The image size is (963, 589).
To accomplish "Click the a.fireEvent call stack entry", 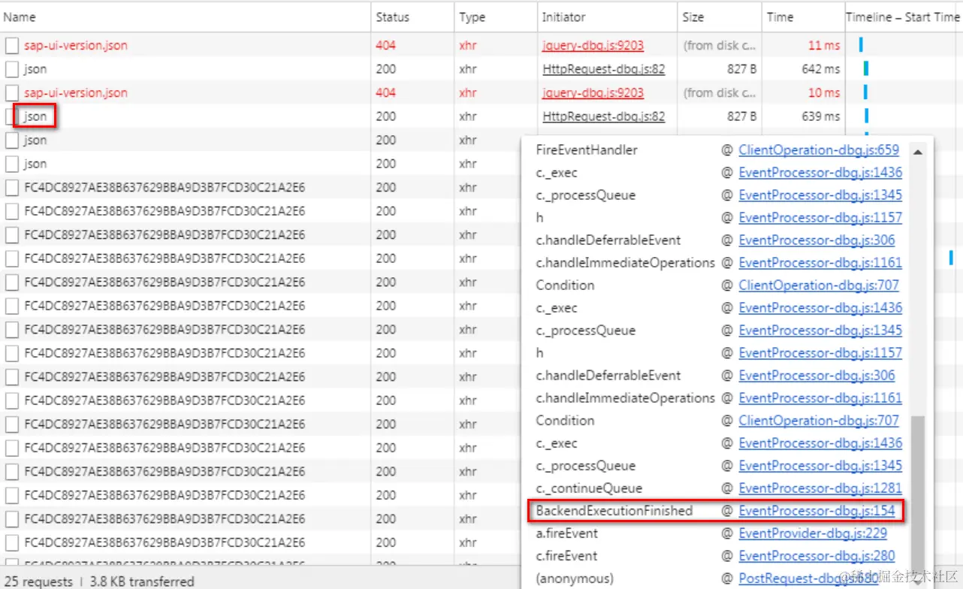I will [566, 533].
